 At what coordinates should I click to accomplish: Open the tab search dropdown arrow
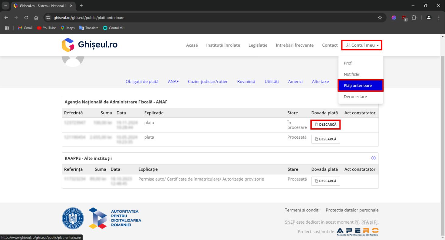5,6
